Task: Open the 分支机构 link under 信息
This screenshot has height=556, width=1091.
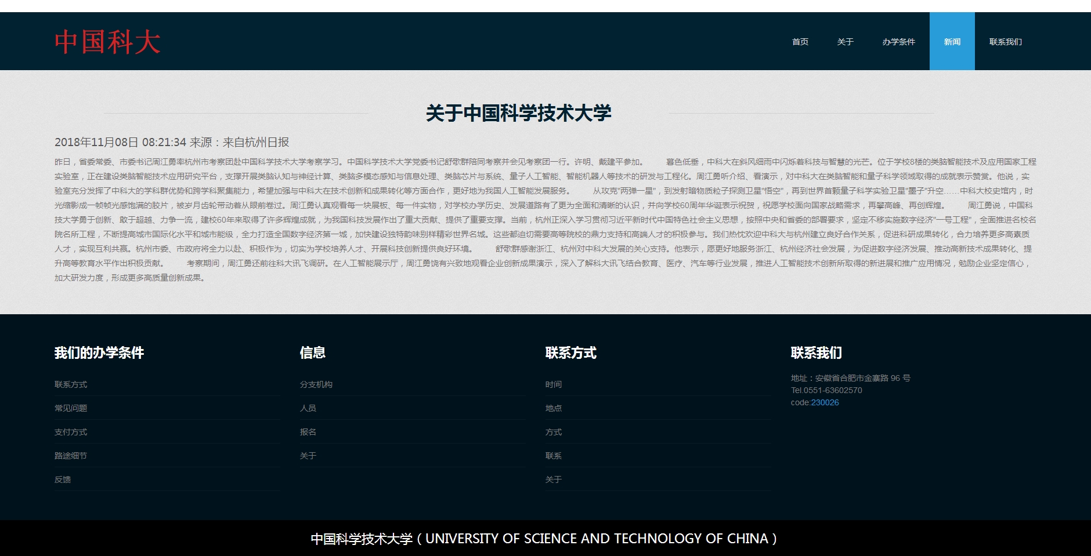Action: click(x=316, y=384)
